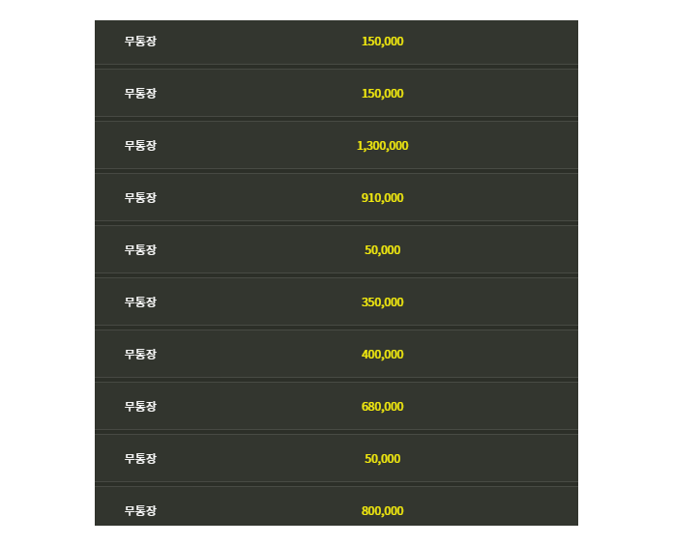The height and width of the screenshot is (545, 673).
Task: Click 무통장 label in the topmost row
Action: click(140, 42)
